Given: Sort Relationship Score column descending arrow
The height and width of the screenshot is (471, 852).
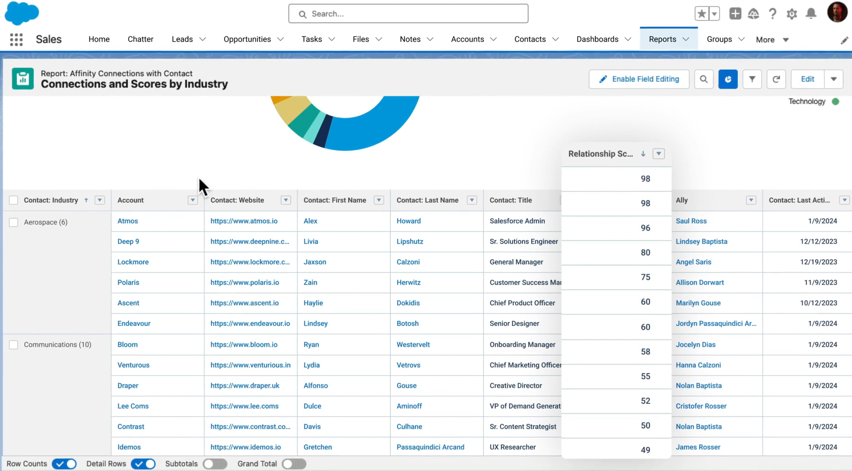Looking at the screenshot, I should 643,154.
